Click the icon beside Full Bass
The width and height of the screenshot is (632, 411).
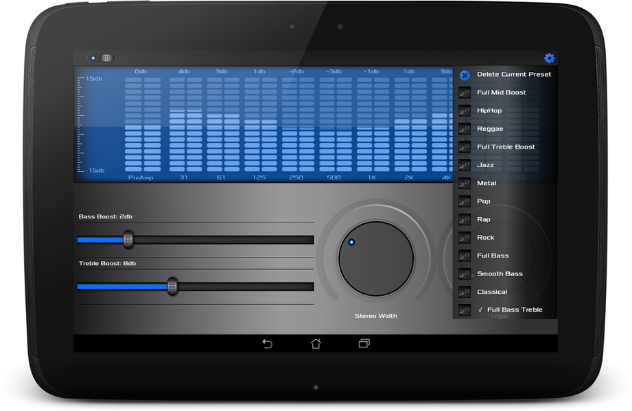coord(465,256)
